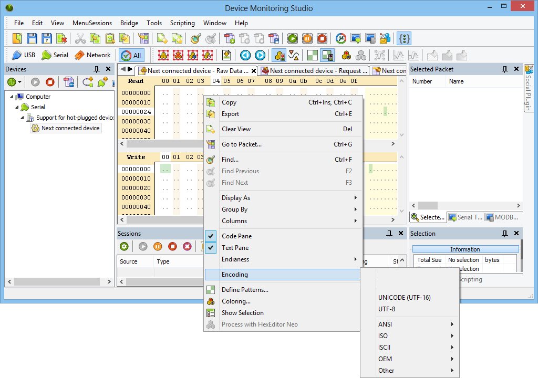Expand the ISO encoding submenu
The width and height of the screenshot is (538, 378).
410,336
